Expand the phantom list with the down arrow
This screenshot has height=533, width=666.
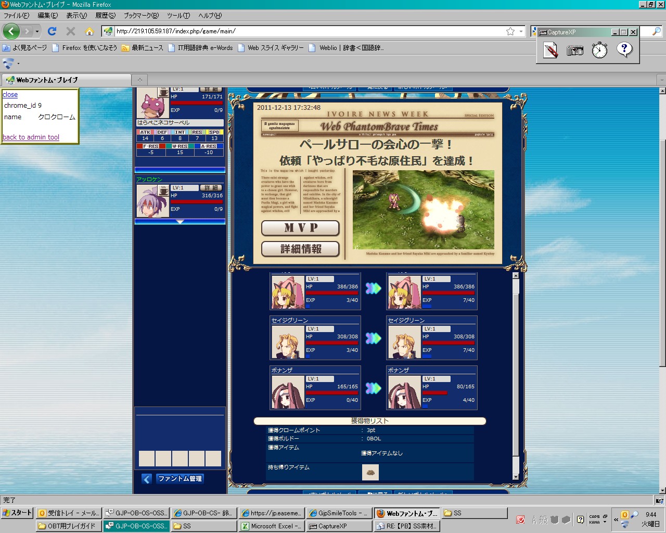point(180,222)
